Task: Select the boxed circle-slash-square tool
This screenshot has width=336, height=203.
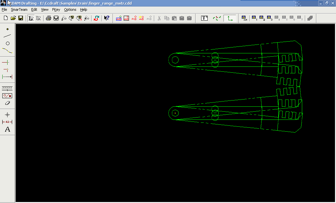Action: pos(7,96)
